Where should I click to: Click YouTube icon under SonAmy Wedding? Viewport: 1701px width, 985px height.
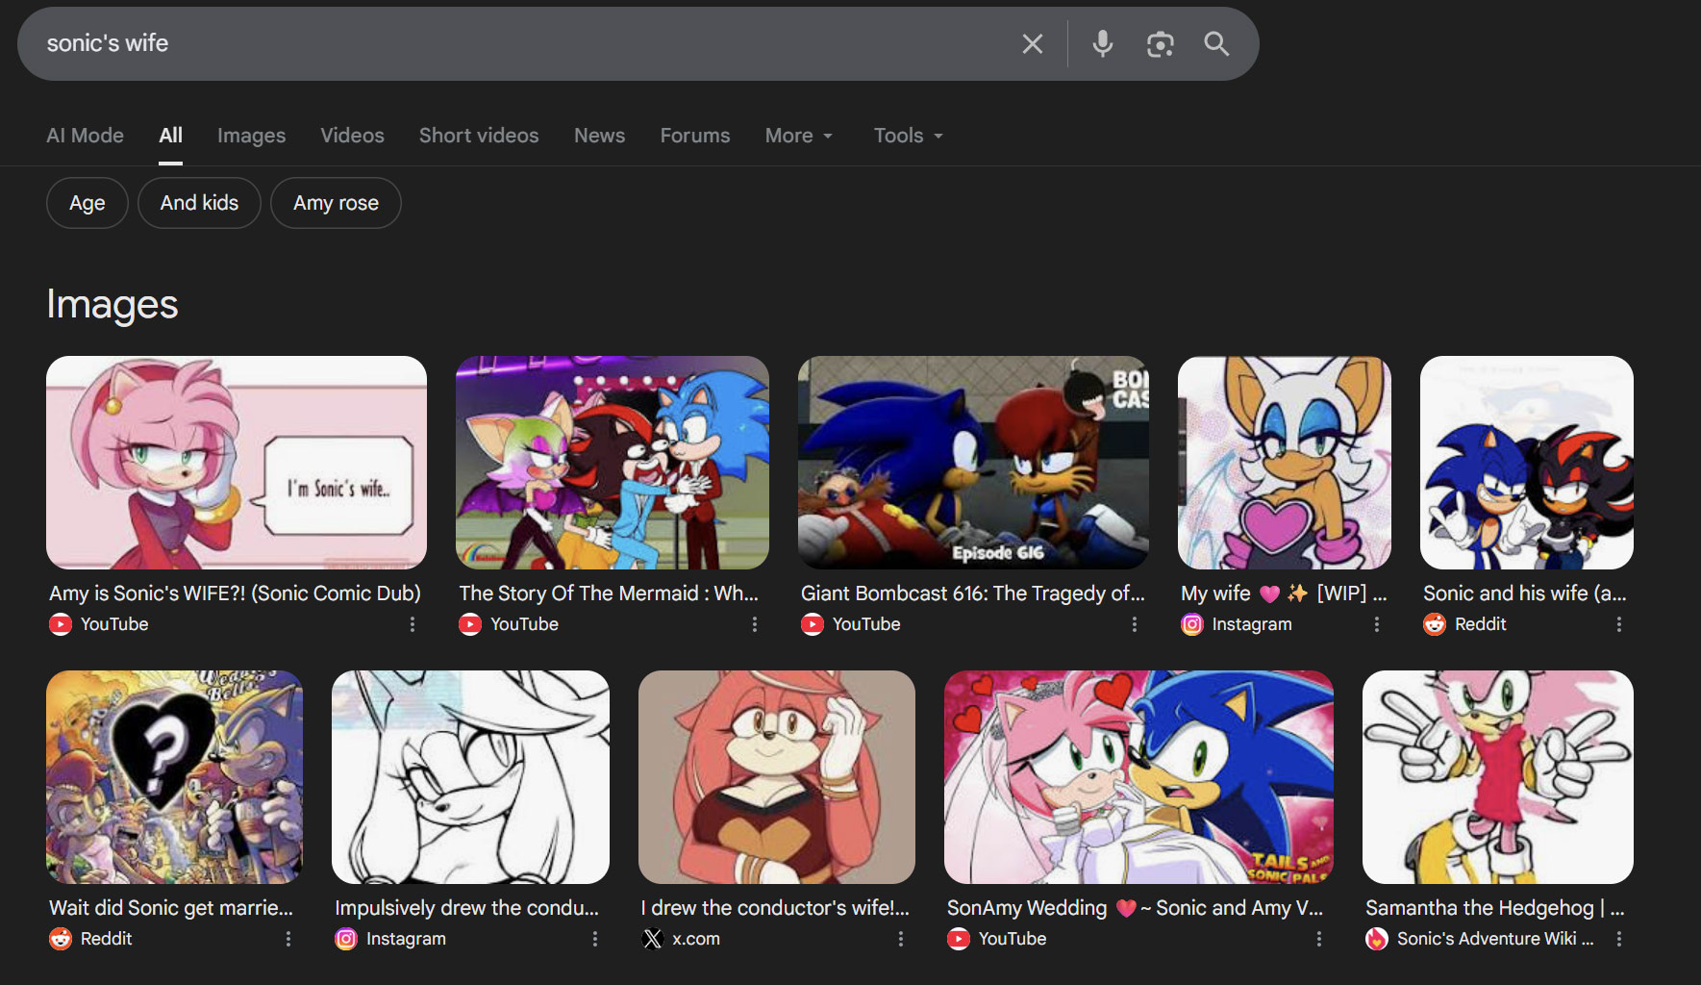[x=959, y=939]
